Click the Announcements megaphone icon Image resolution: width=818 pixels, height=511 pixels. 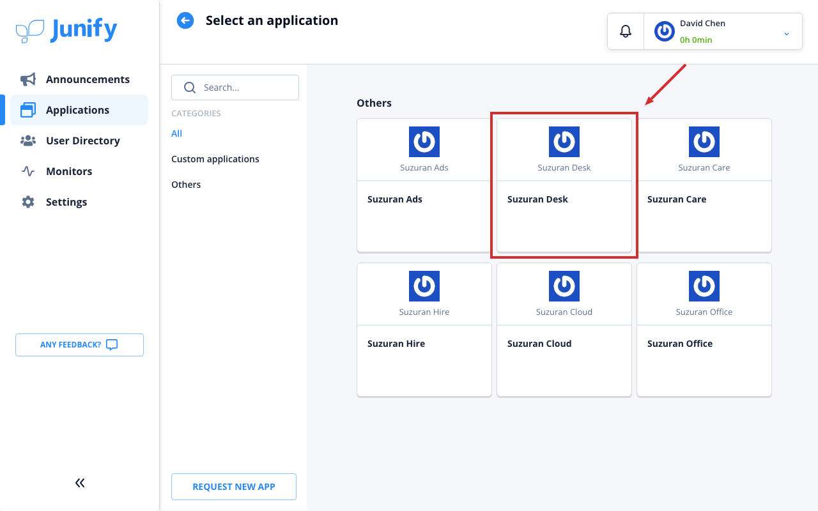point(28,79)
